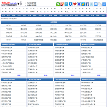
Task: Share this page on Facebook
Action: [87, 4]
